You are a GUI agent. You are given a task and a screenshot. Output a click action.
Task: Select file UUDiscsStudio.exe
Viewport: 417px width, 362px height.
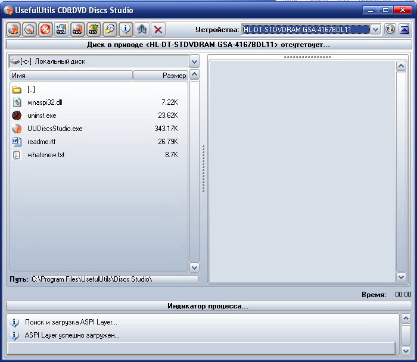point(99,129)
